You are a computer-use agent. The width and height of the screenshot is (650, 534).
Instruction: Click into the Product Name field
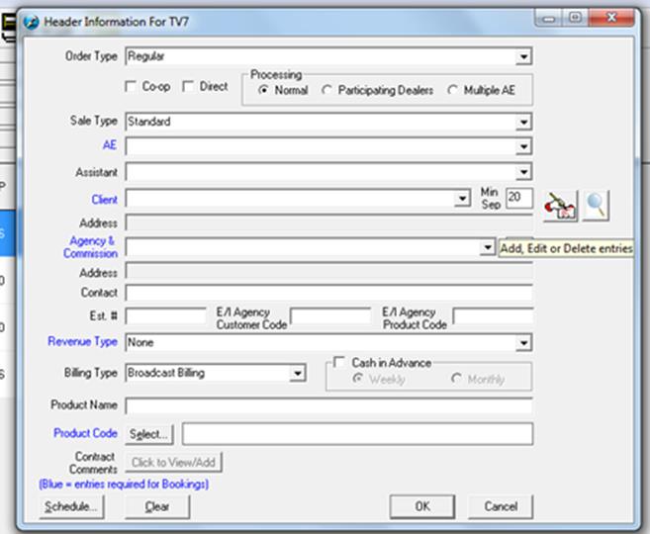tap(328, 405)
